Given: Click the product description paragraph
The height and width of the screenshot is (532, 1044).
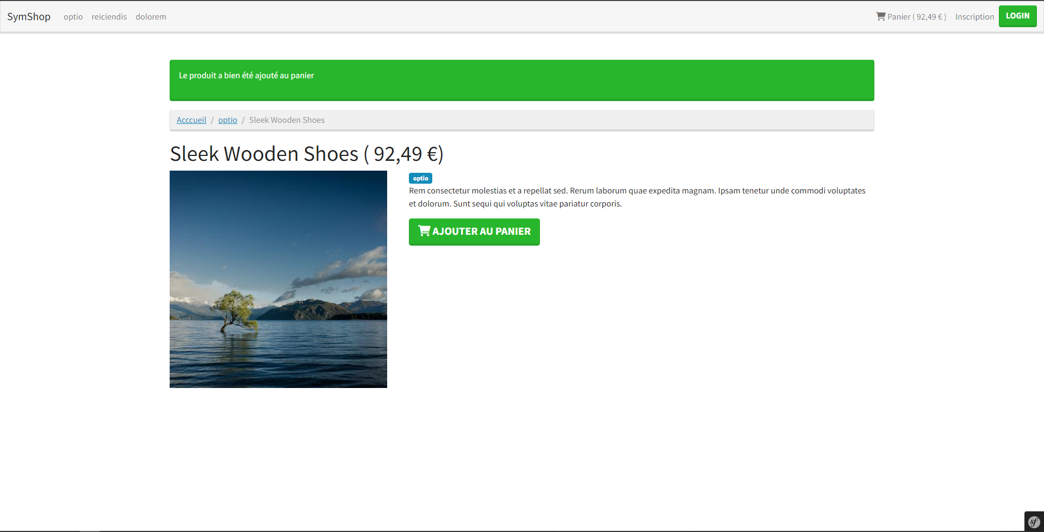Looking at the screenshot, I should click(x=637, y=197).
